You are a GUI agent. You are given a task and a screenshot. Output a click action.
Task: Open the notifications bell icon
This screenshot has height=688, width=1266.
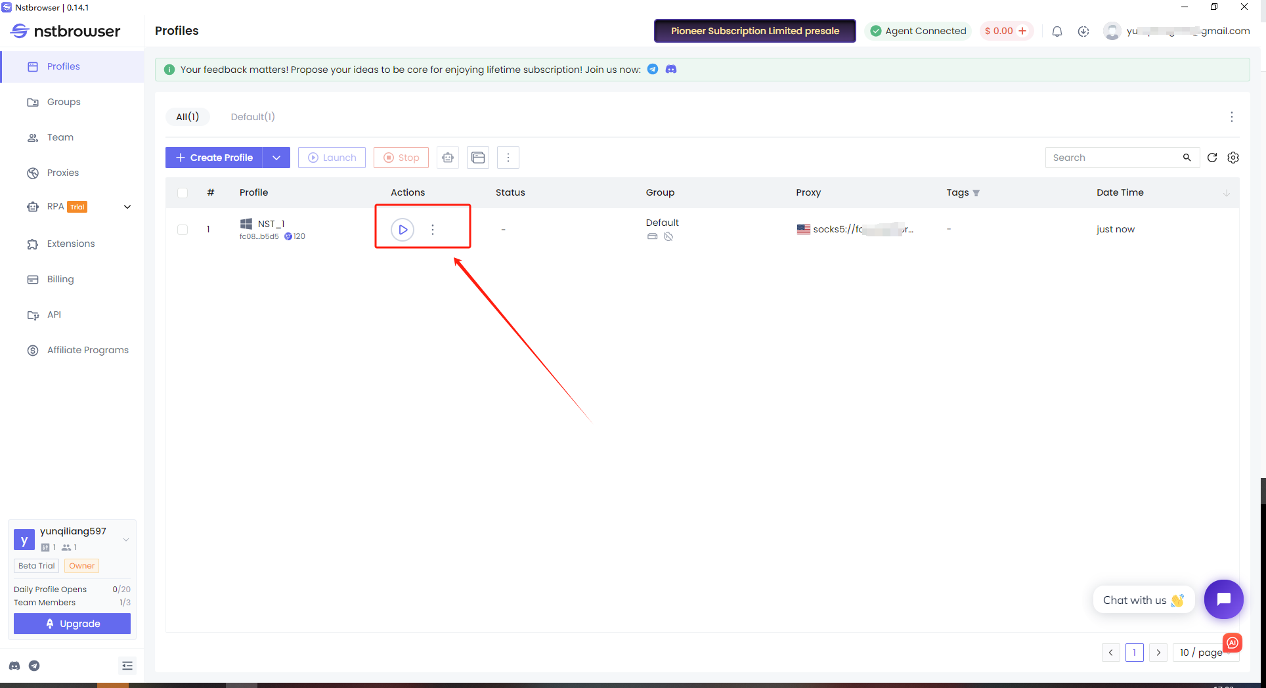point(1057,32)
